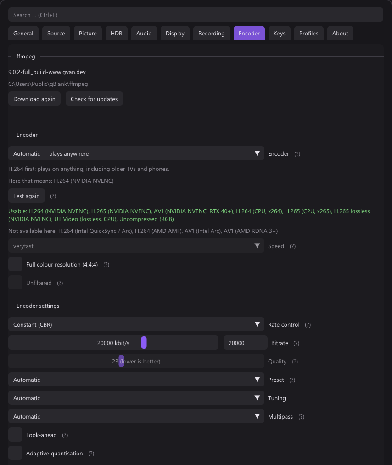Viewport: 392px width, 465px height.
Task: Click the Test again button
Action: coord(26,196)
